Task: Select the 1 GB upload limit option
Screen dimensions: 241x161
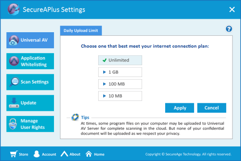Action: point(120,72)
